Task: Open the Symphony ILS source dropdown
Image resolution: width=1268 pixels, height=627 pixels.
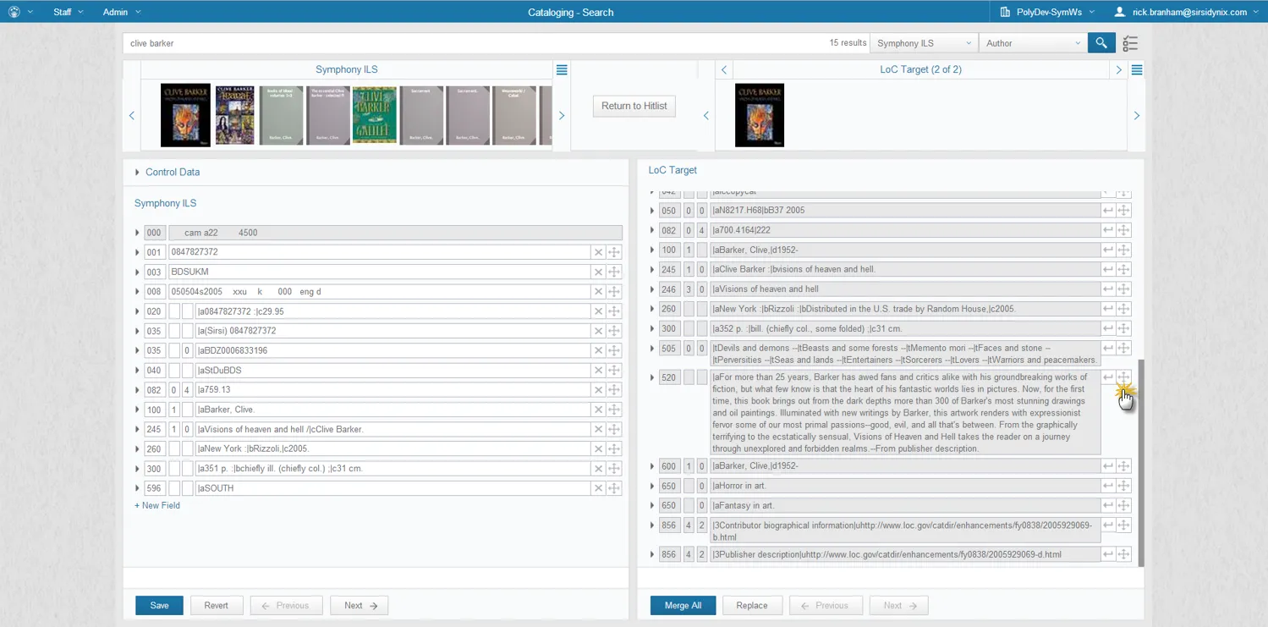Action: pos(925,43)
